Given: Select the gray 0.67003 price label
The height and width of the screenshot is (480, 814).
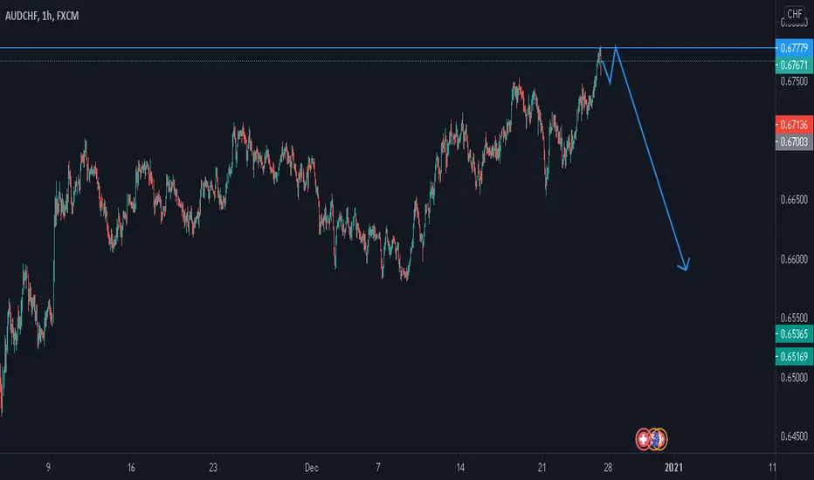Looking at the screenshot, I should [x=794, y=141].
